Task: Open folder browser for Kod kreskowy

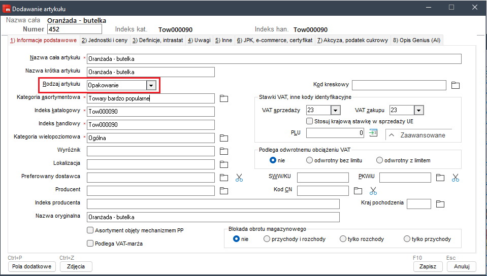Action: (x=455, y=85)
